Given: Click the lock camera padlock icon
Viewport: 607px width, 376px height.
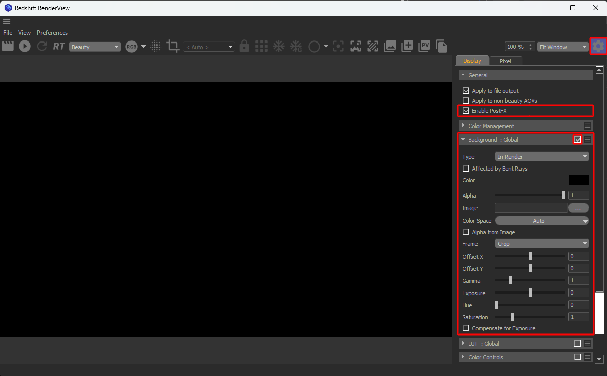Looking at the screenshot, I should [x=244, y=46].
